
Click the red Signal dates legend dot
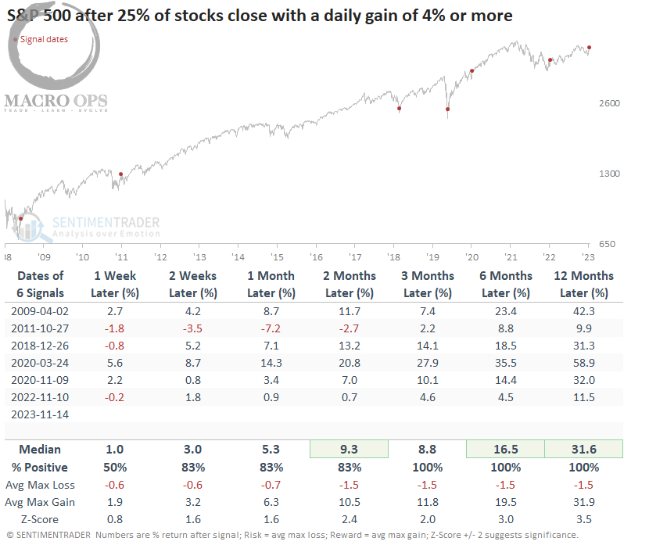point(16,40)
